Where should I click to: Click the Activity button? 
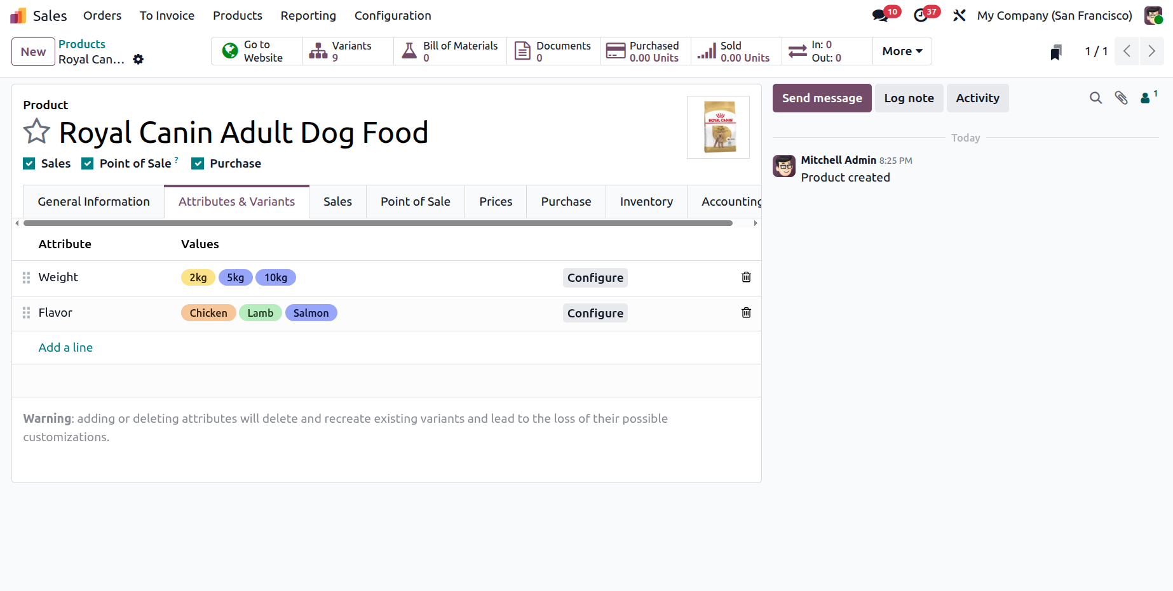click(x=977, y=98)
